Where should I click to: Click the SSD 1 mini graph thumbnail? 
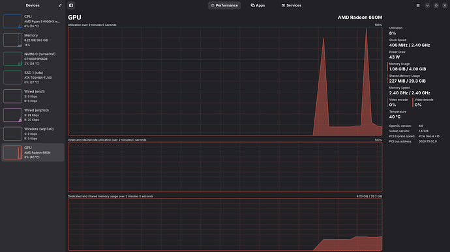(12, 77)
